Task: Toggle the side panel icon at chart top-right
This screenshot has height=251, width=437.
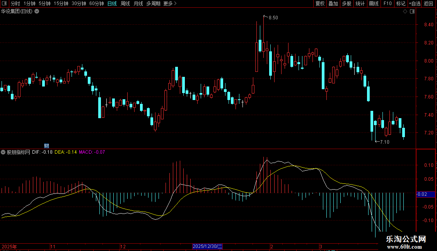Action: coord(412,12)
